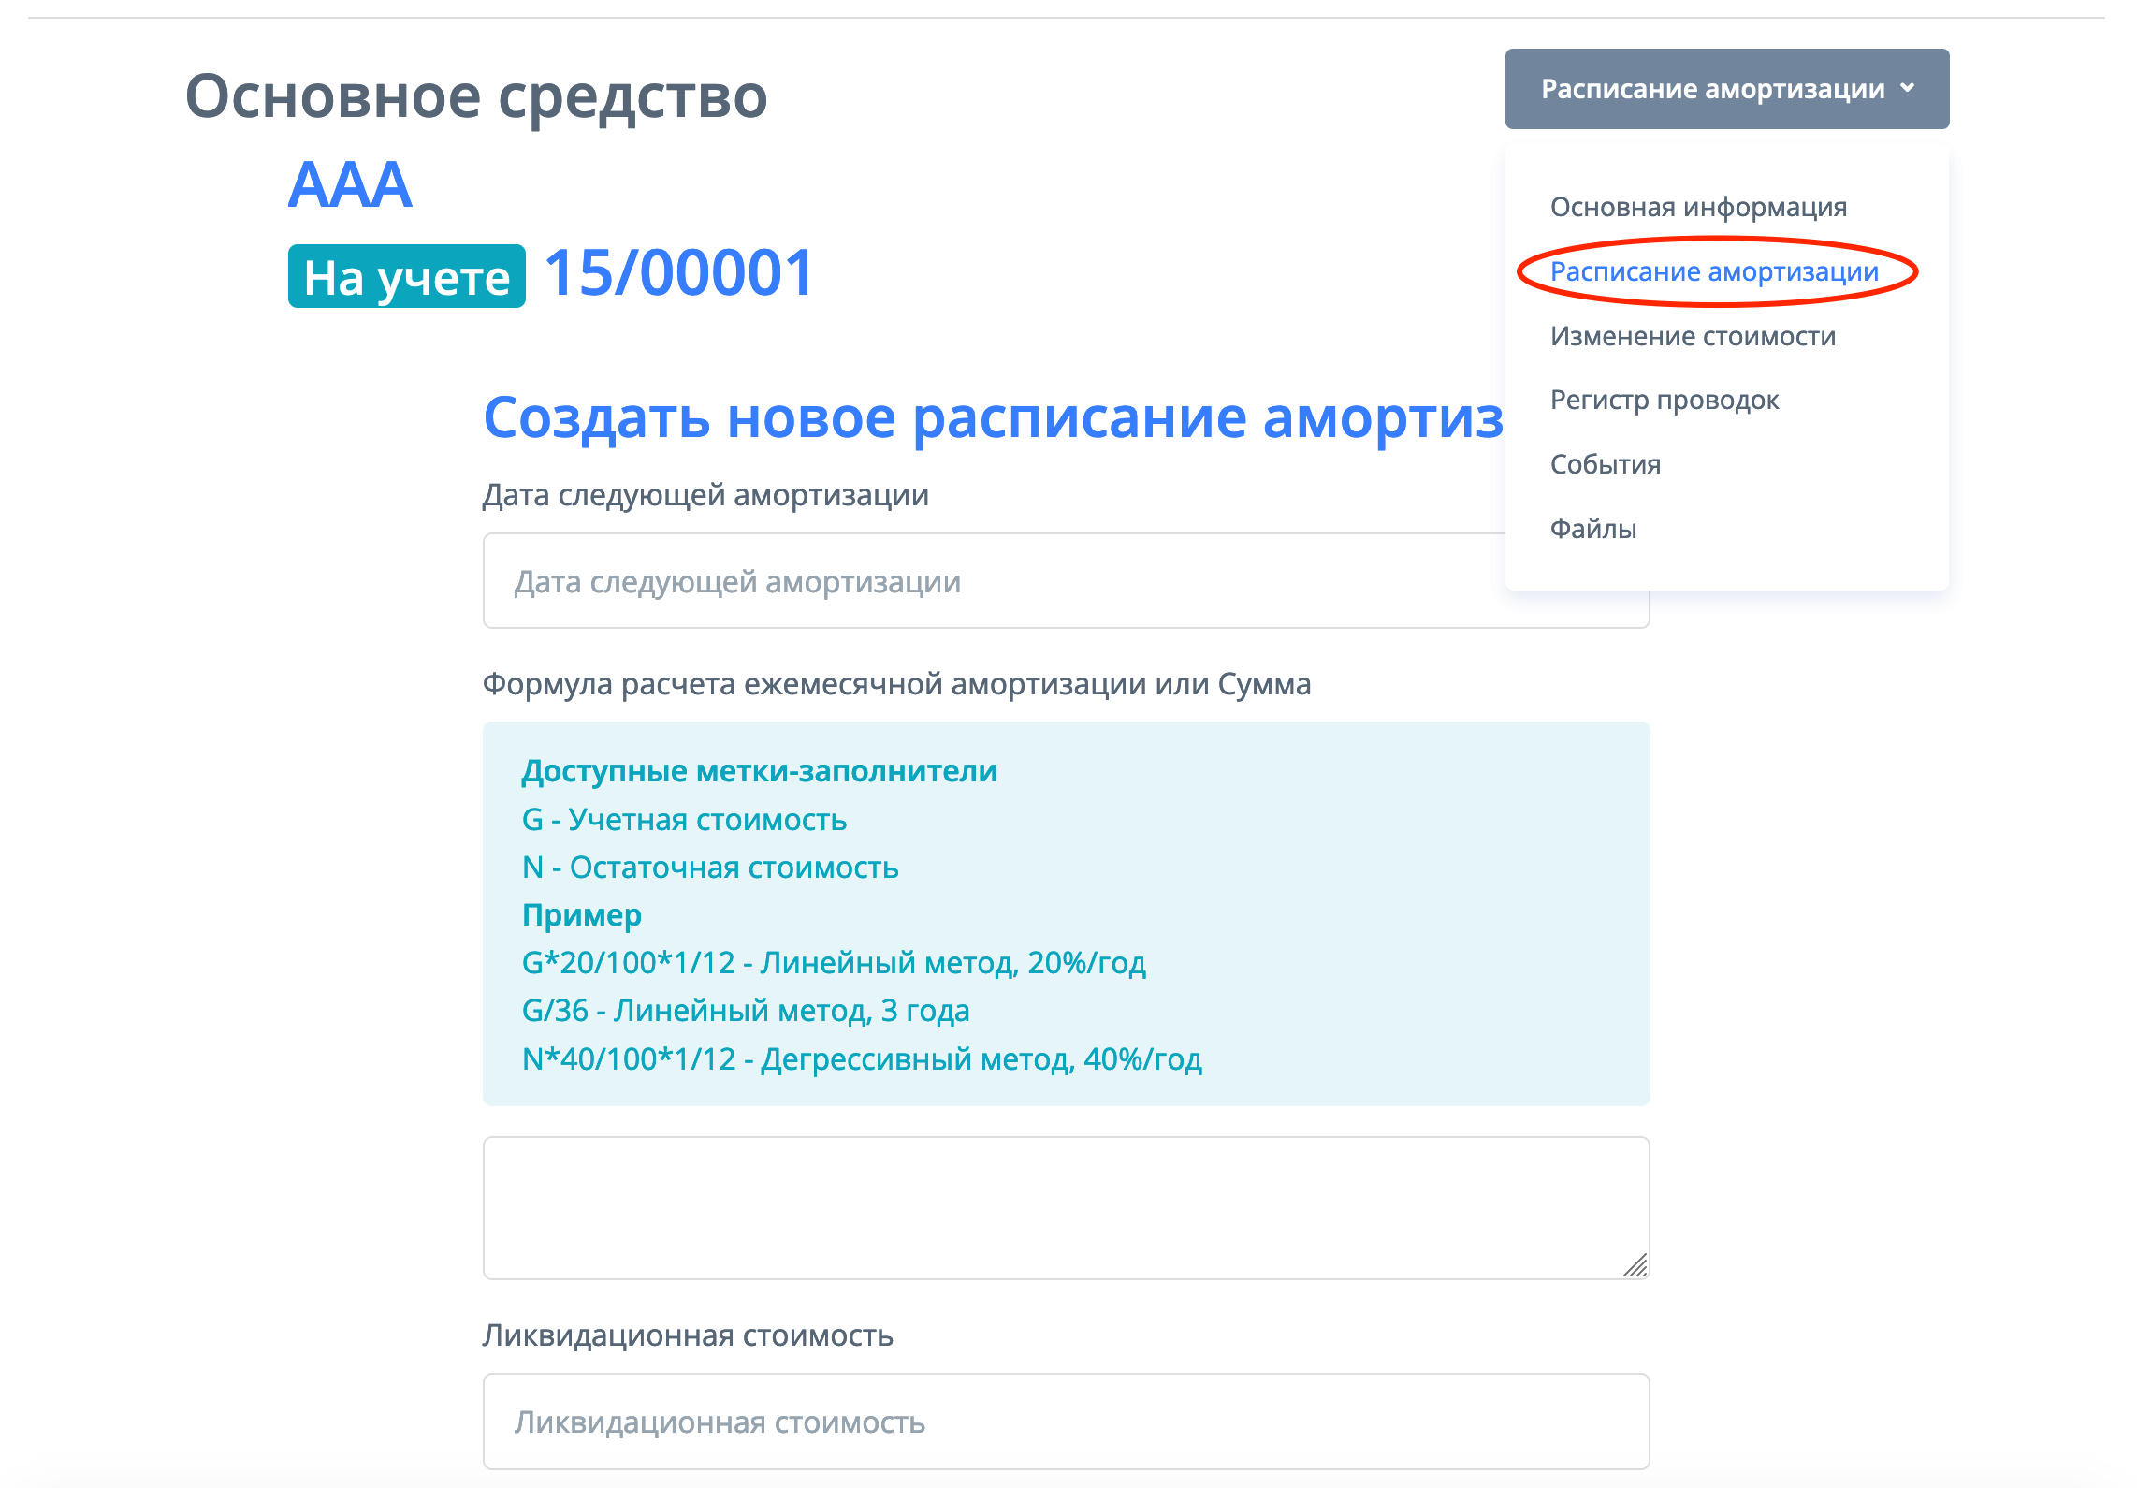Click the asset name AAA link
Image resolution: width=2137 pixels, height=1488 pixels.
350,184
